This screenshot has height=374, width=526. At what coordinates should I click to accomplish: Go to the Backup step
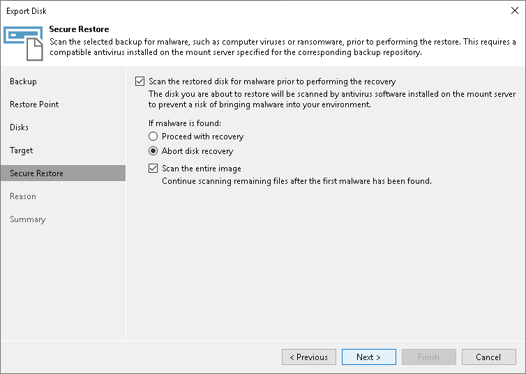click(24, 81)
